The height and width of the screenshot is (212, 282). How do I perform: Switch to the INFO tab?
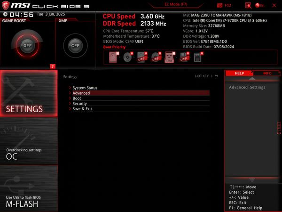[x=267, y=73]
